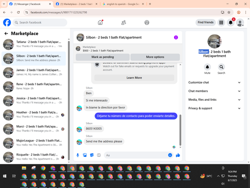
Task: Click the phone number message 8605143005
Action: pyautogui.click(x=93, y=129)
